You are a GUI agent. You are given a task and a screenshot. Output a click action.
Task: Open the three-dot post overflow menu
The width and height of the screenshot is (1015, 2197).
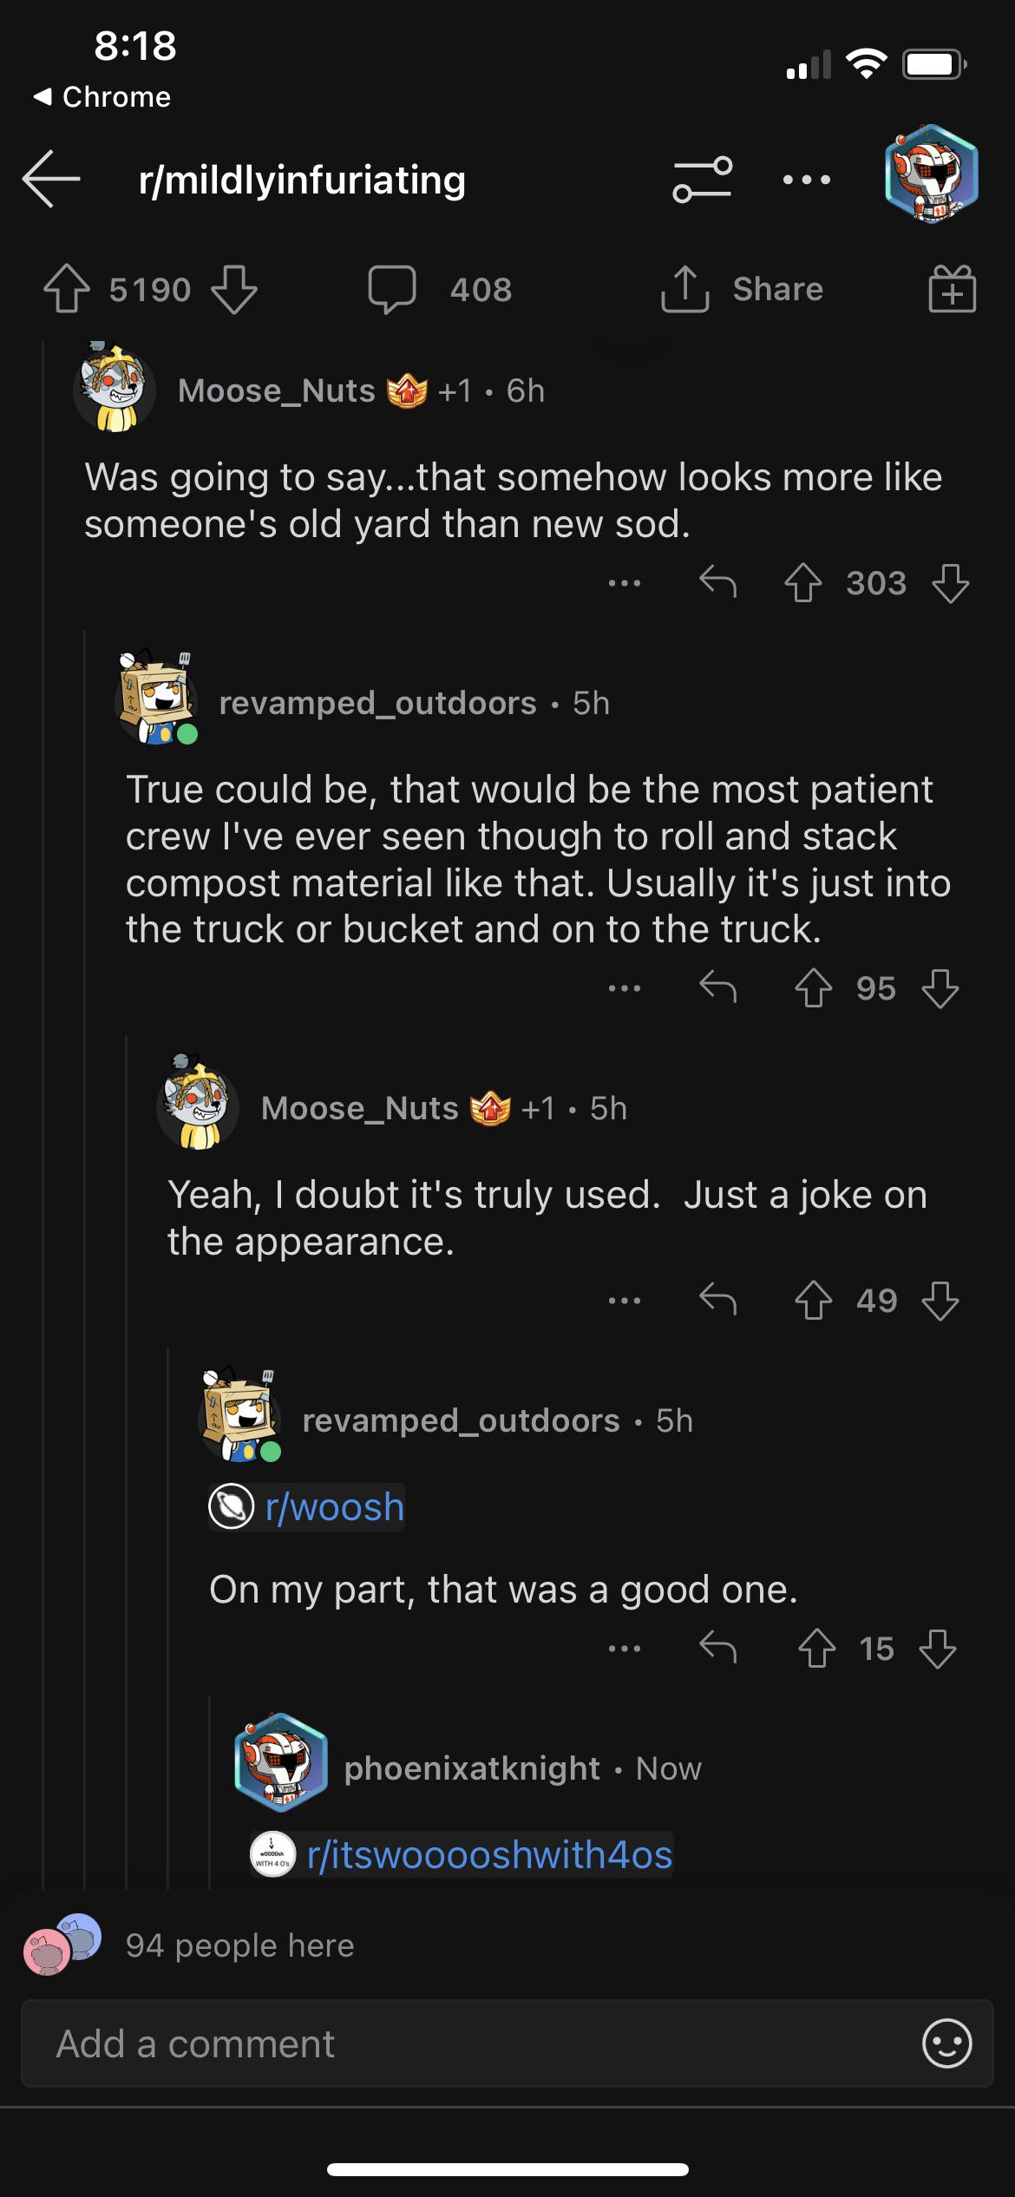pos(806,180)
